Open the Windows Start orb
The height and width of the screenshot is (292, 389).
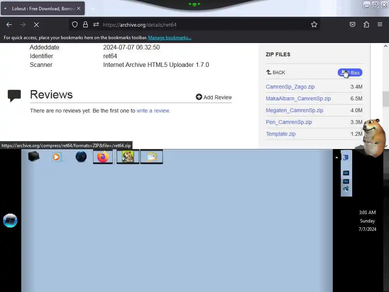click(10, 221)
